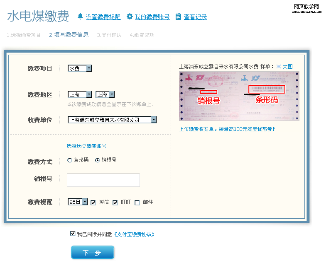Viewport: 326px width, 268px height.
Task: Click the clipboard icon for viewing records
Action: click(x=178, y=17)
